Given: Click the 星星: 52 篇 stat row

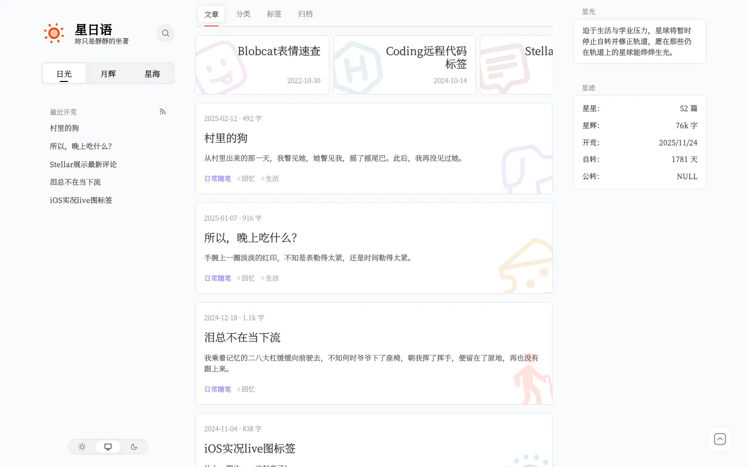Looking at the screenshot, I should 640,108.
